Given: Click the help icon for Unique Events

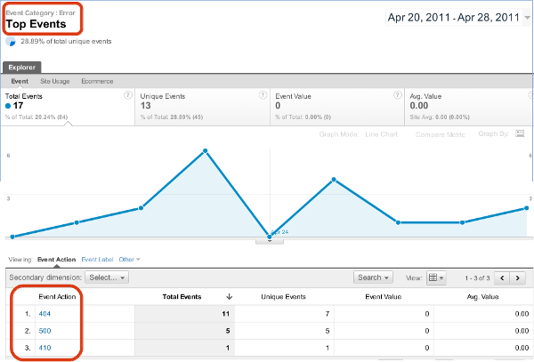Looking at the screenshot, I should point(263,95).
